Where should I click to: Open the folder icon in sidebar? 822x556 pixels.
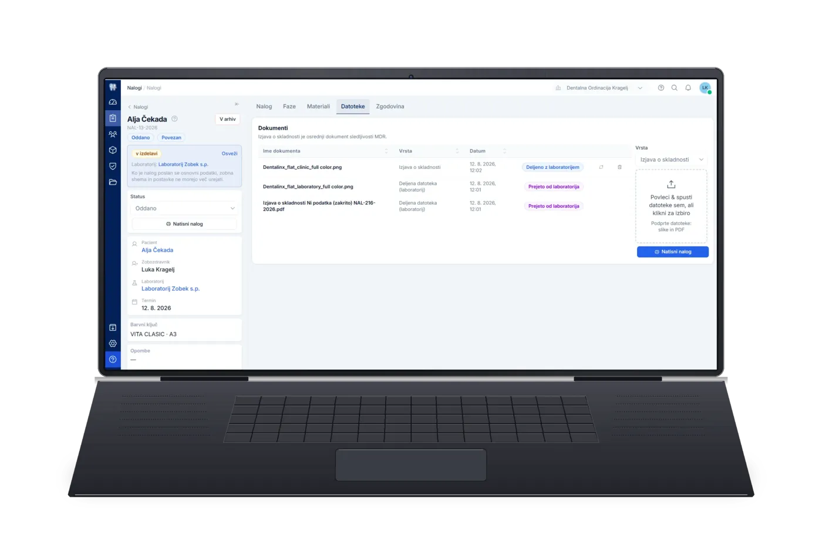coord(113,182)
